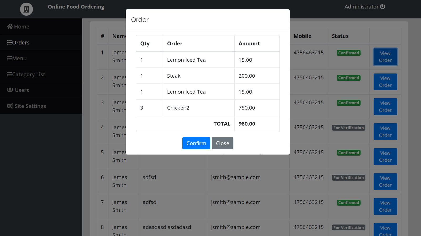Screen dimensions: 421x236
Task: Click the Category List icon in sidebar
Action: 9,74
